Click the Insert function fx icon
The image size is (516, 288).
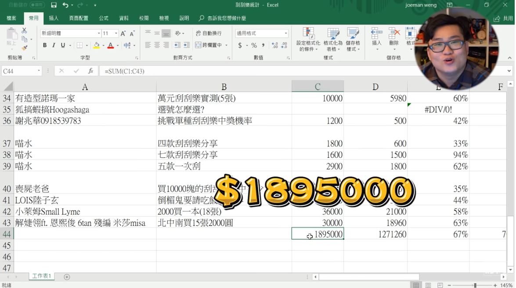pyautogui.click(x=90, y=71)
